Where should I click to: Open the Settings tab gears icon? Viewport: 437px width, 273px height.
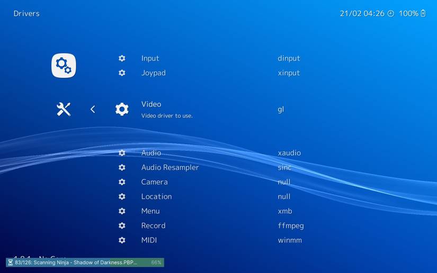pos(64,66)
